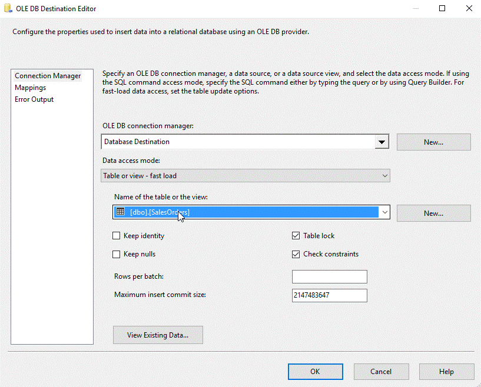
Task: Disable the Check constraints setting
Action: 295,253
